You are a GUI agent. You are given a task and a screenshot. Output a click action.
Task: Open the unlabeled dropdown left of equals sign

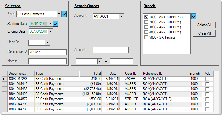[x=100, y=61]
